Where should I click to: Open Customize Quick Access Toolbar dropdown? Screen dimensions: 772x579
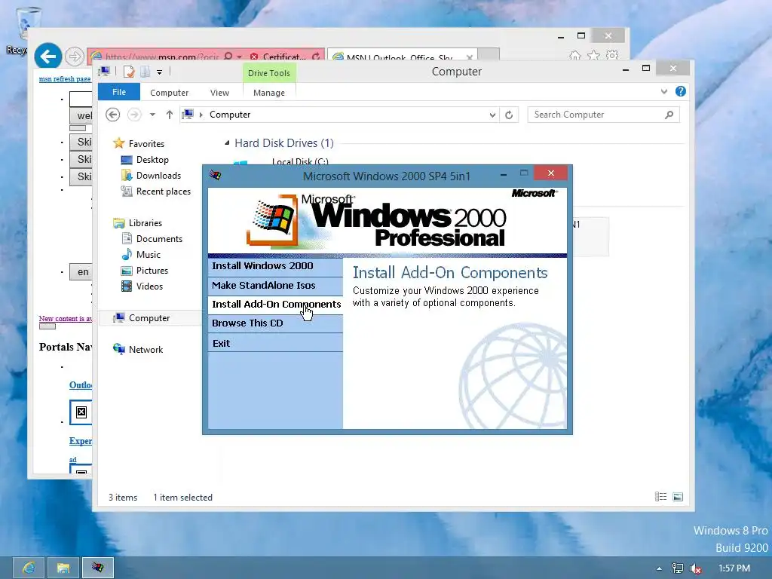pos(160,72)
